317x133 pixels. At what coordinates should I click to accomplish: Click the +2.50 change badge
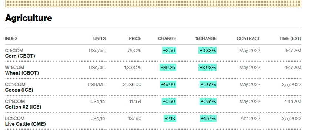[x=169, y=51]
